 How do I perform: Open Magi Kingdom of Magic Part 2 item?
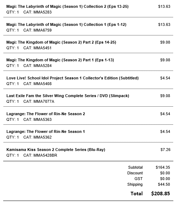point(61,43)
